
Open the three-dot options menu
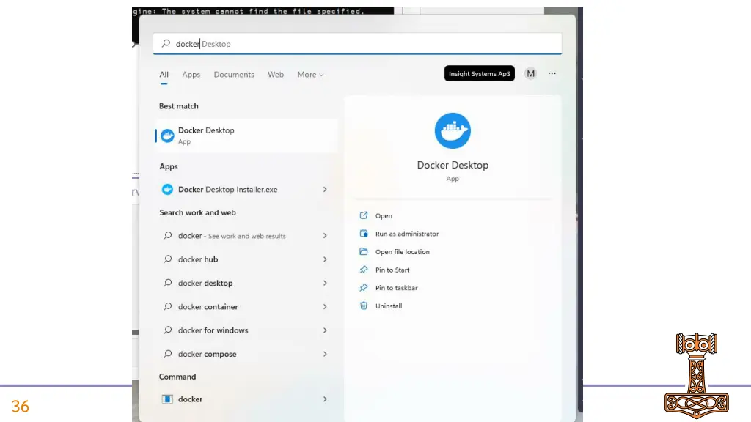552,73
